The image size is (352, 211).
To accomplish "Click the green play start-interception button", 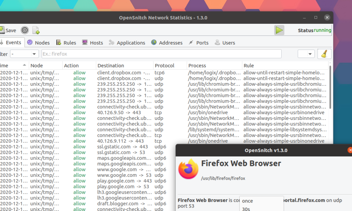I will [x=279, y=30].
